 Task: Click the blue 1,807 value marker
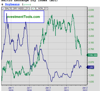[x=90, y=67]
